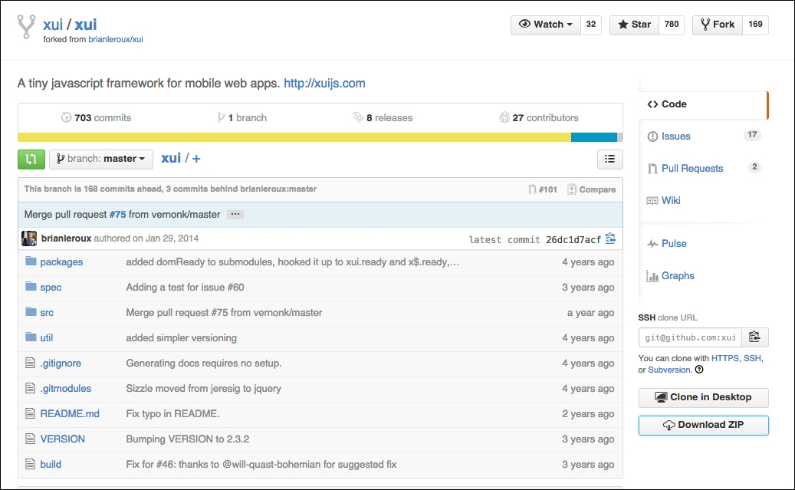Select the Subversion clone option link
This screenshot has height=490, width=795.
pos(669,370)
